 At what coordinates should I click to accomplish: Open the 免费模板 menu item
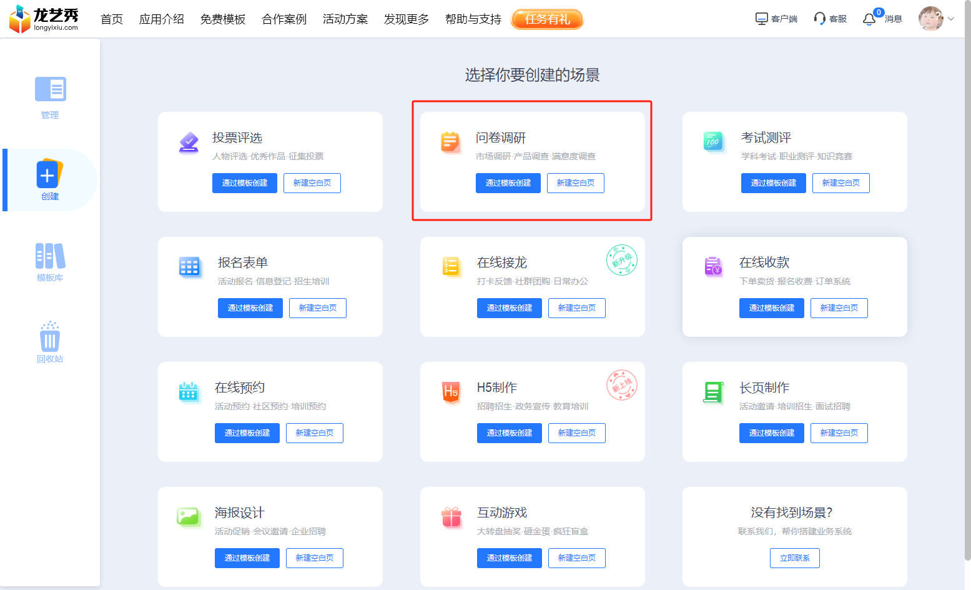point(223,19)
